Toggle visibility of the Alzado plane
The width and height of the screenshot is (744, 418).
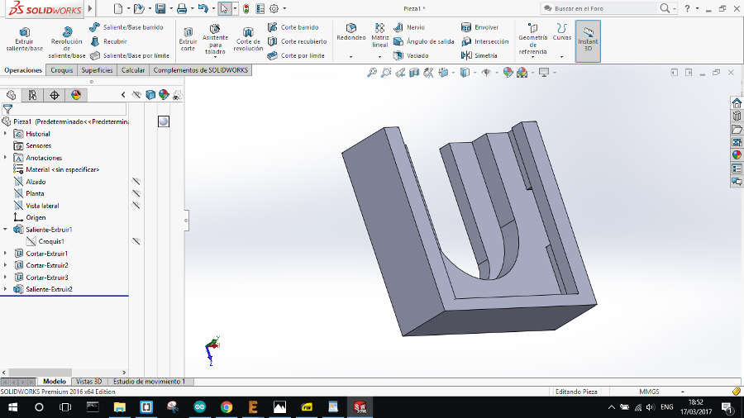(x=136, y=182)
